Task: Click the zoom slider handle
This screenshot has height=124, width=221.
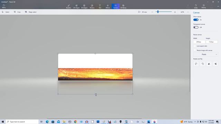Action: coord(158,12)
